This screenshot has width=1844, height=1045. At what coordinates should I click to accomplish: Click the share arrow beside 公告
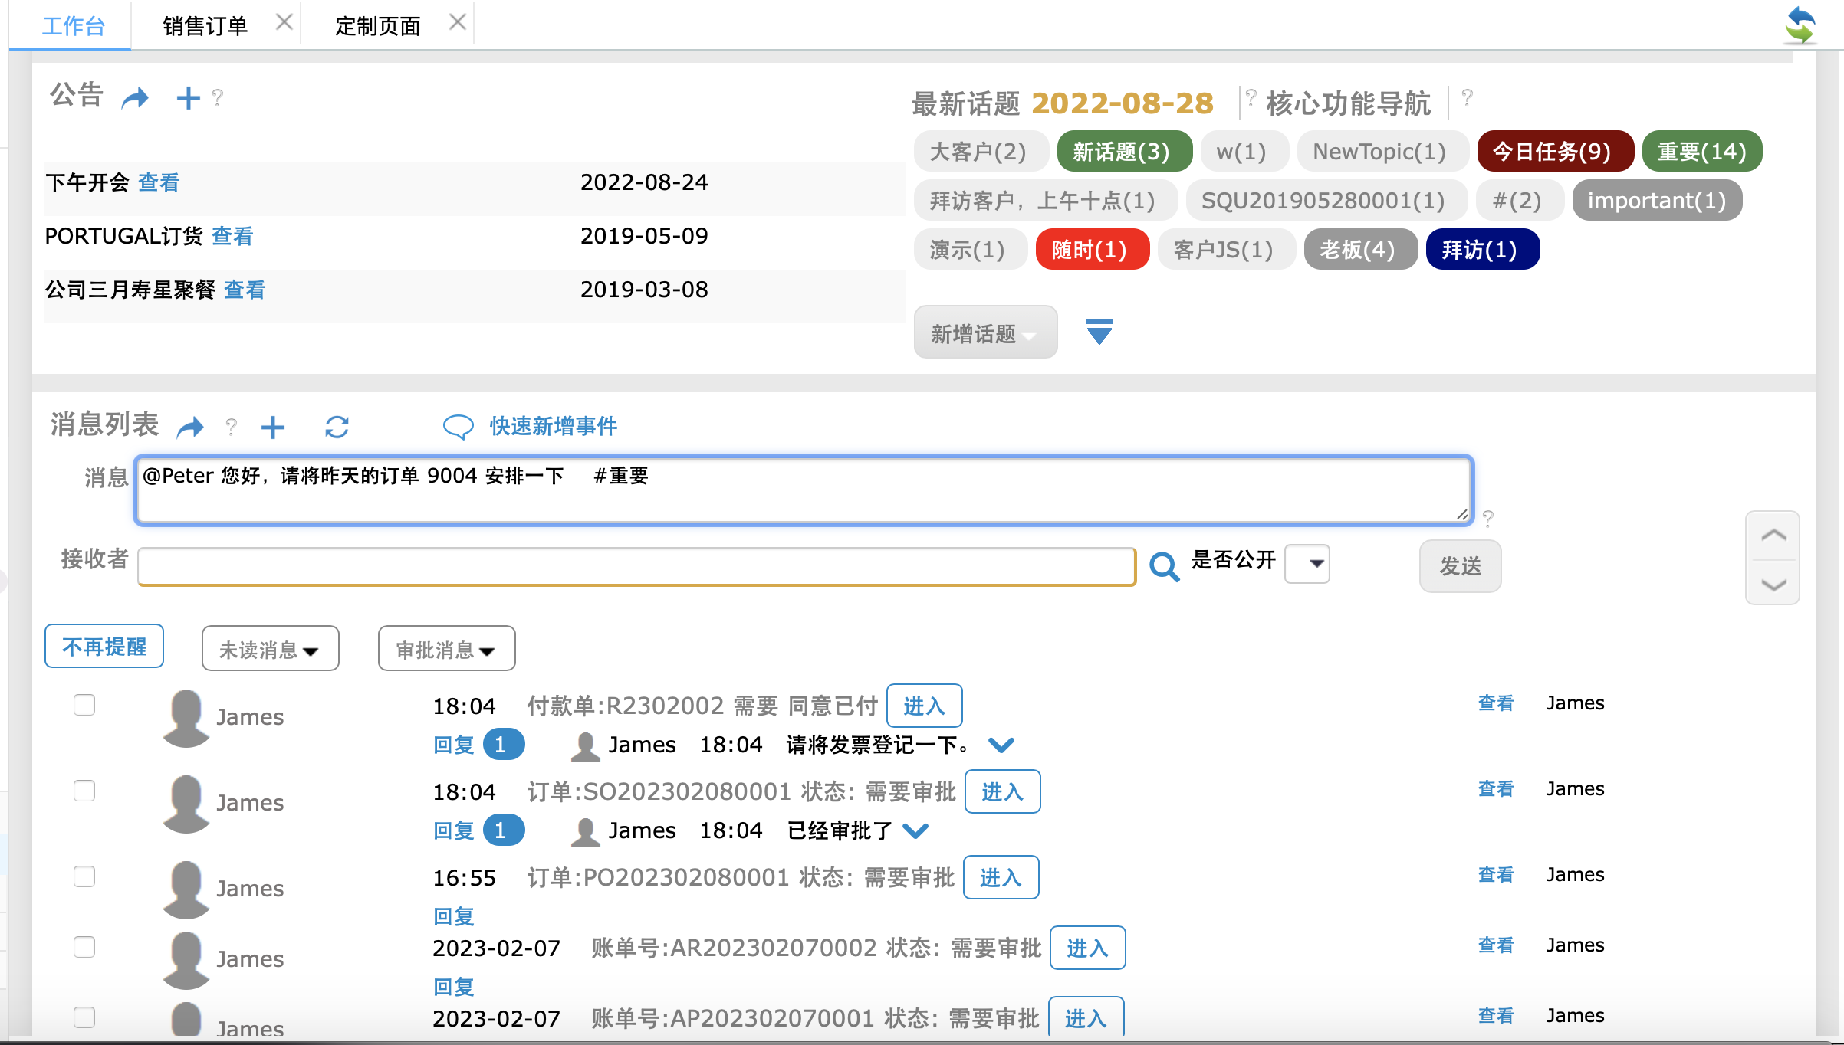(135, 98)
